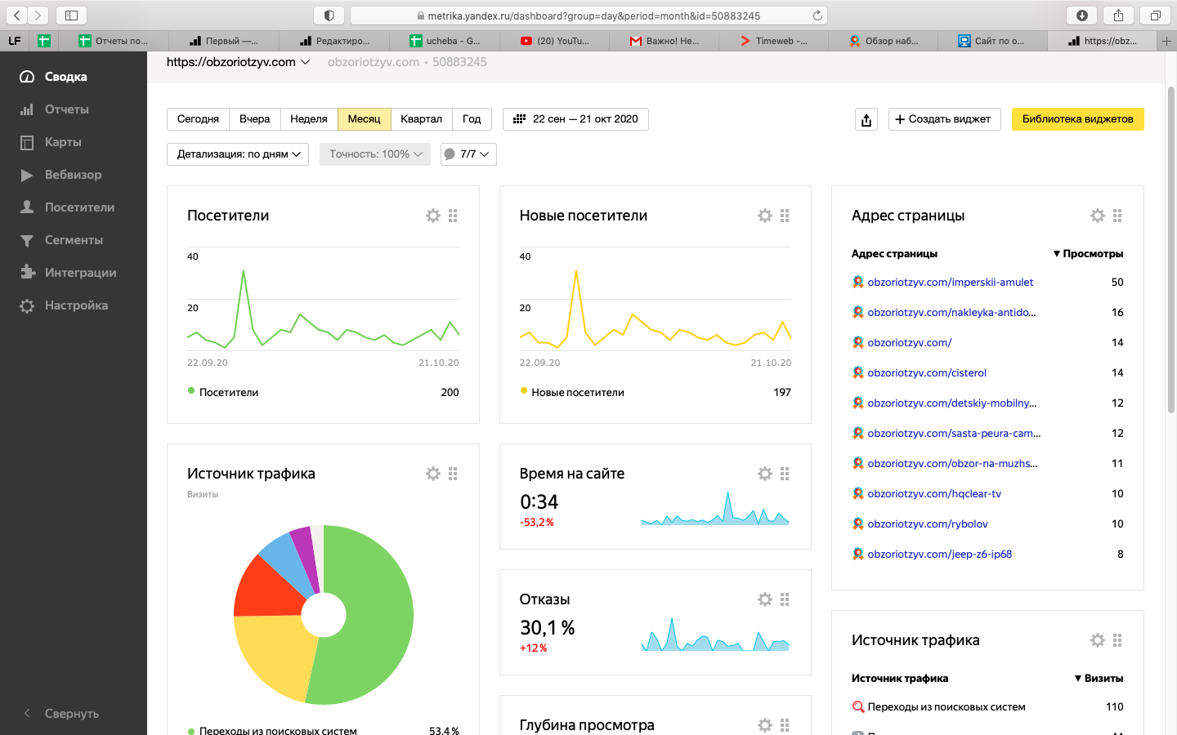The image size is (1177, 735).
Task: Open settings gear of Посетители widget
Action: pos(433,216)
